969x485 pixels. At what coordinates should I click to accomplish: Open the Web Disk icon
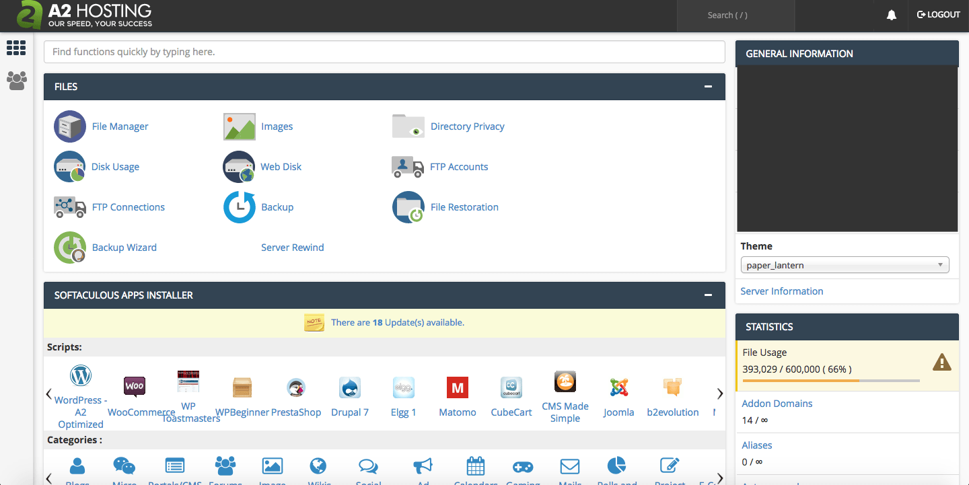tap(240, 167)
